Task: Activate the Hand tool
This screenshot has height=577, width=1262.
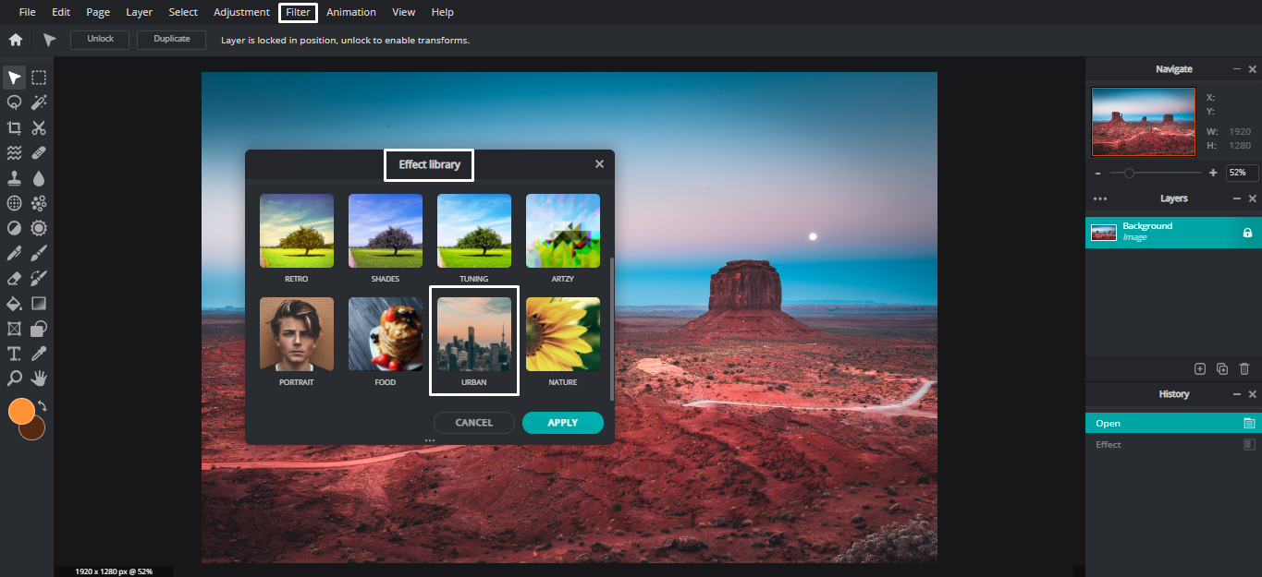Action: 38,378
